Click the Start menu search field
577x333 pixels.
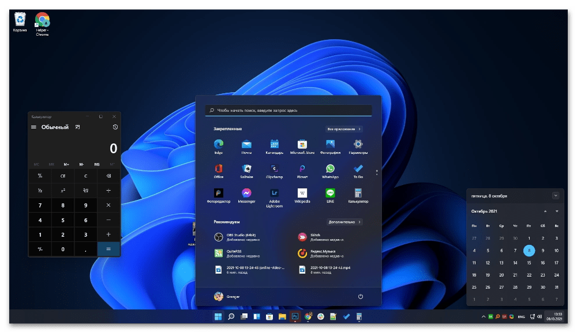(x=288, y=110)
